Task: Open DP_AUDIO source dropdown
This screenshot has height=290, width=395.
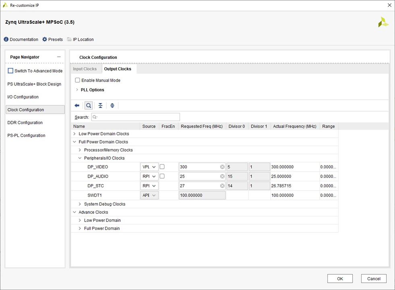Action: [x=150, y=176]
